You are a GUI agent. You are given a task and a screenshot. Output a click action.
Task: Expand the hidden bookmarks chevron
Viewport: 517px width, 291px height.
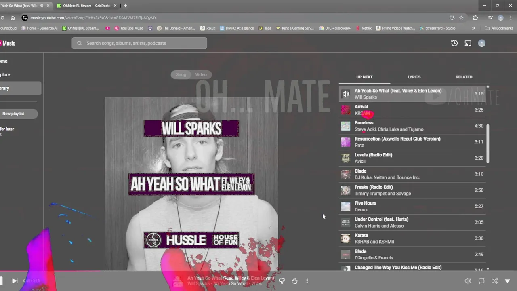473,28
